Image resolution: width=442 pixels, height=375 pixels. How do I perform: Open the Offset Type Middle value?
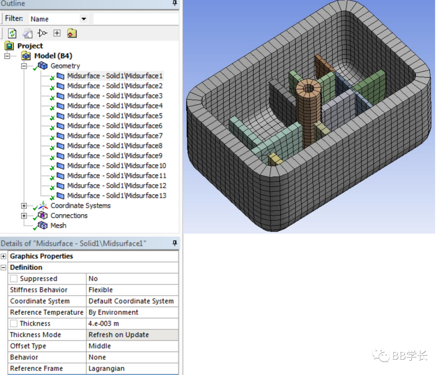click(x=132, y=346)
